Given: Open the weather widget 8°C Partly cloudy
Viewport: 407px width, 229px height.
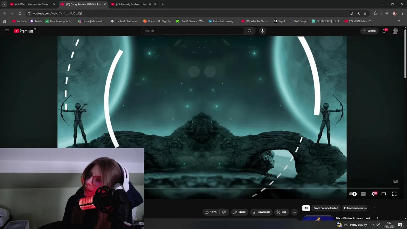Looking at the screenshot, I should tap(352, 225).
